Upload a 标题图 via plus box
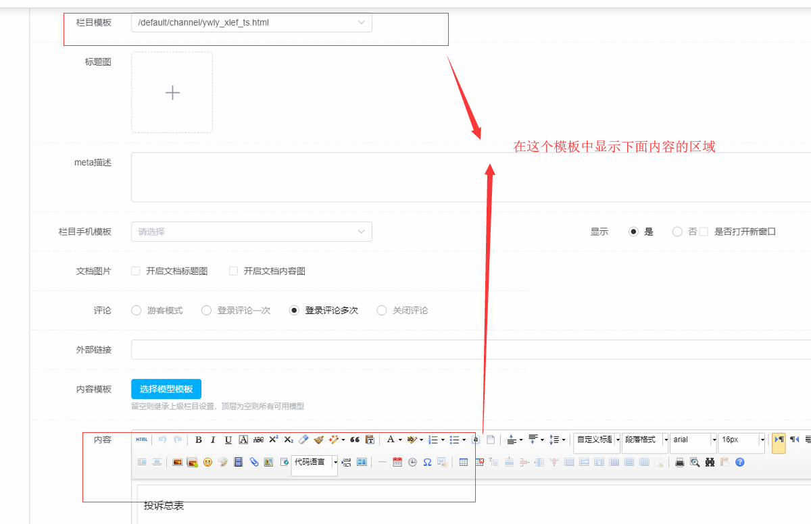The height and width of the screenshot is (524, 811). click(172, 93)
